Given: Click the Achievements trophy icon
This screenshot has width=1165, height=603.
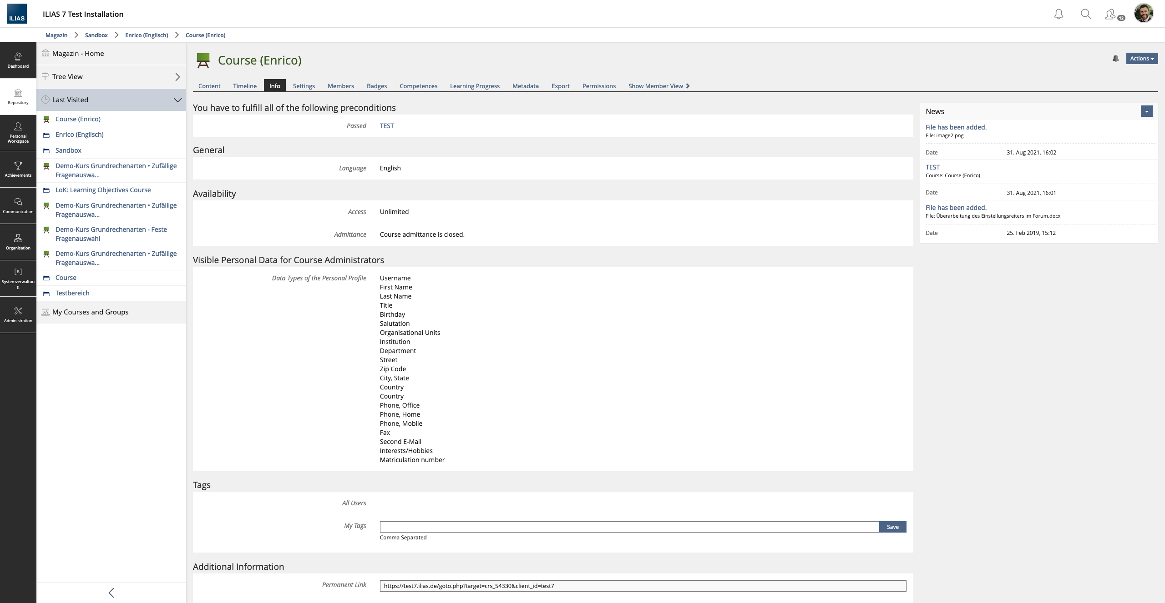Looking at the screenshot, I should (18, 169).
